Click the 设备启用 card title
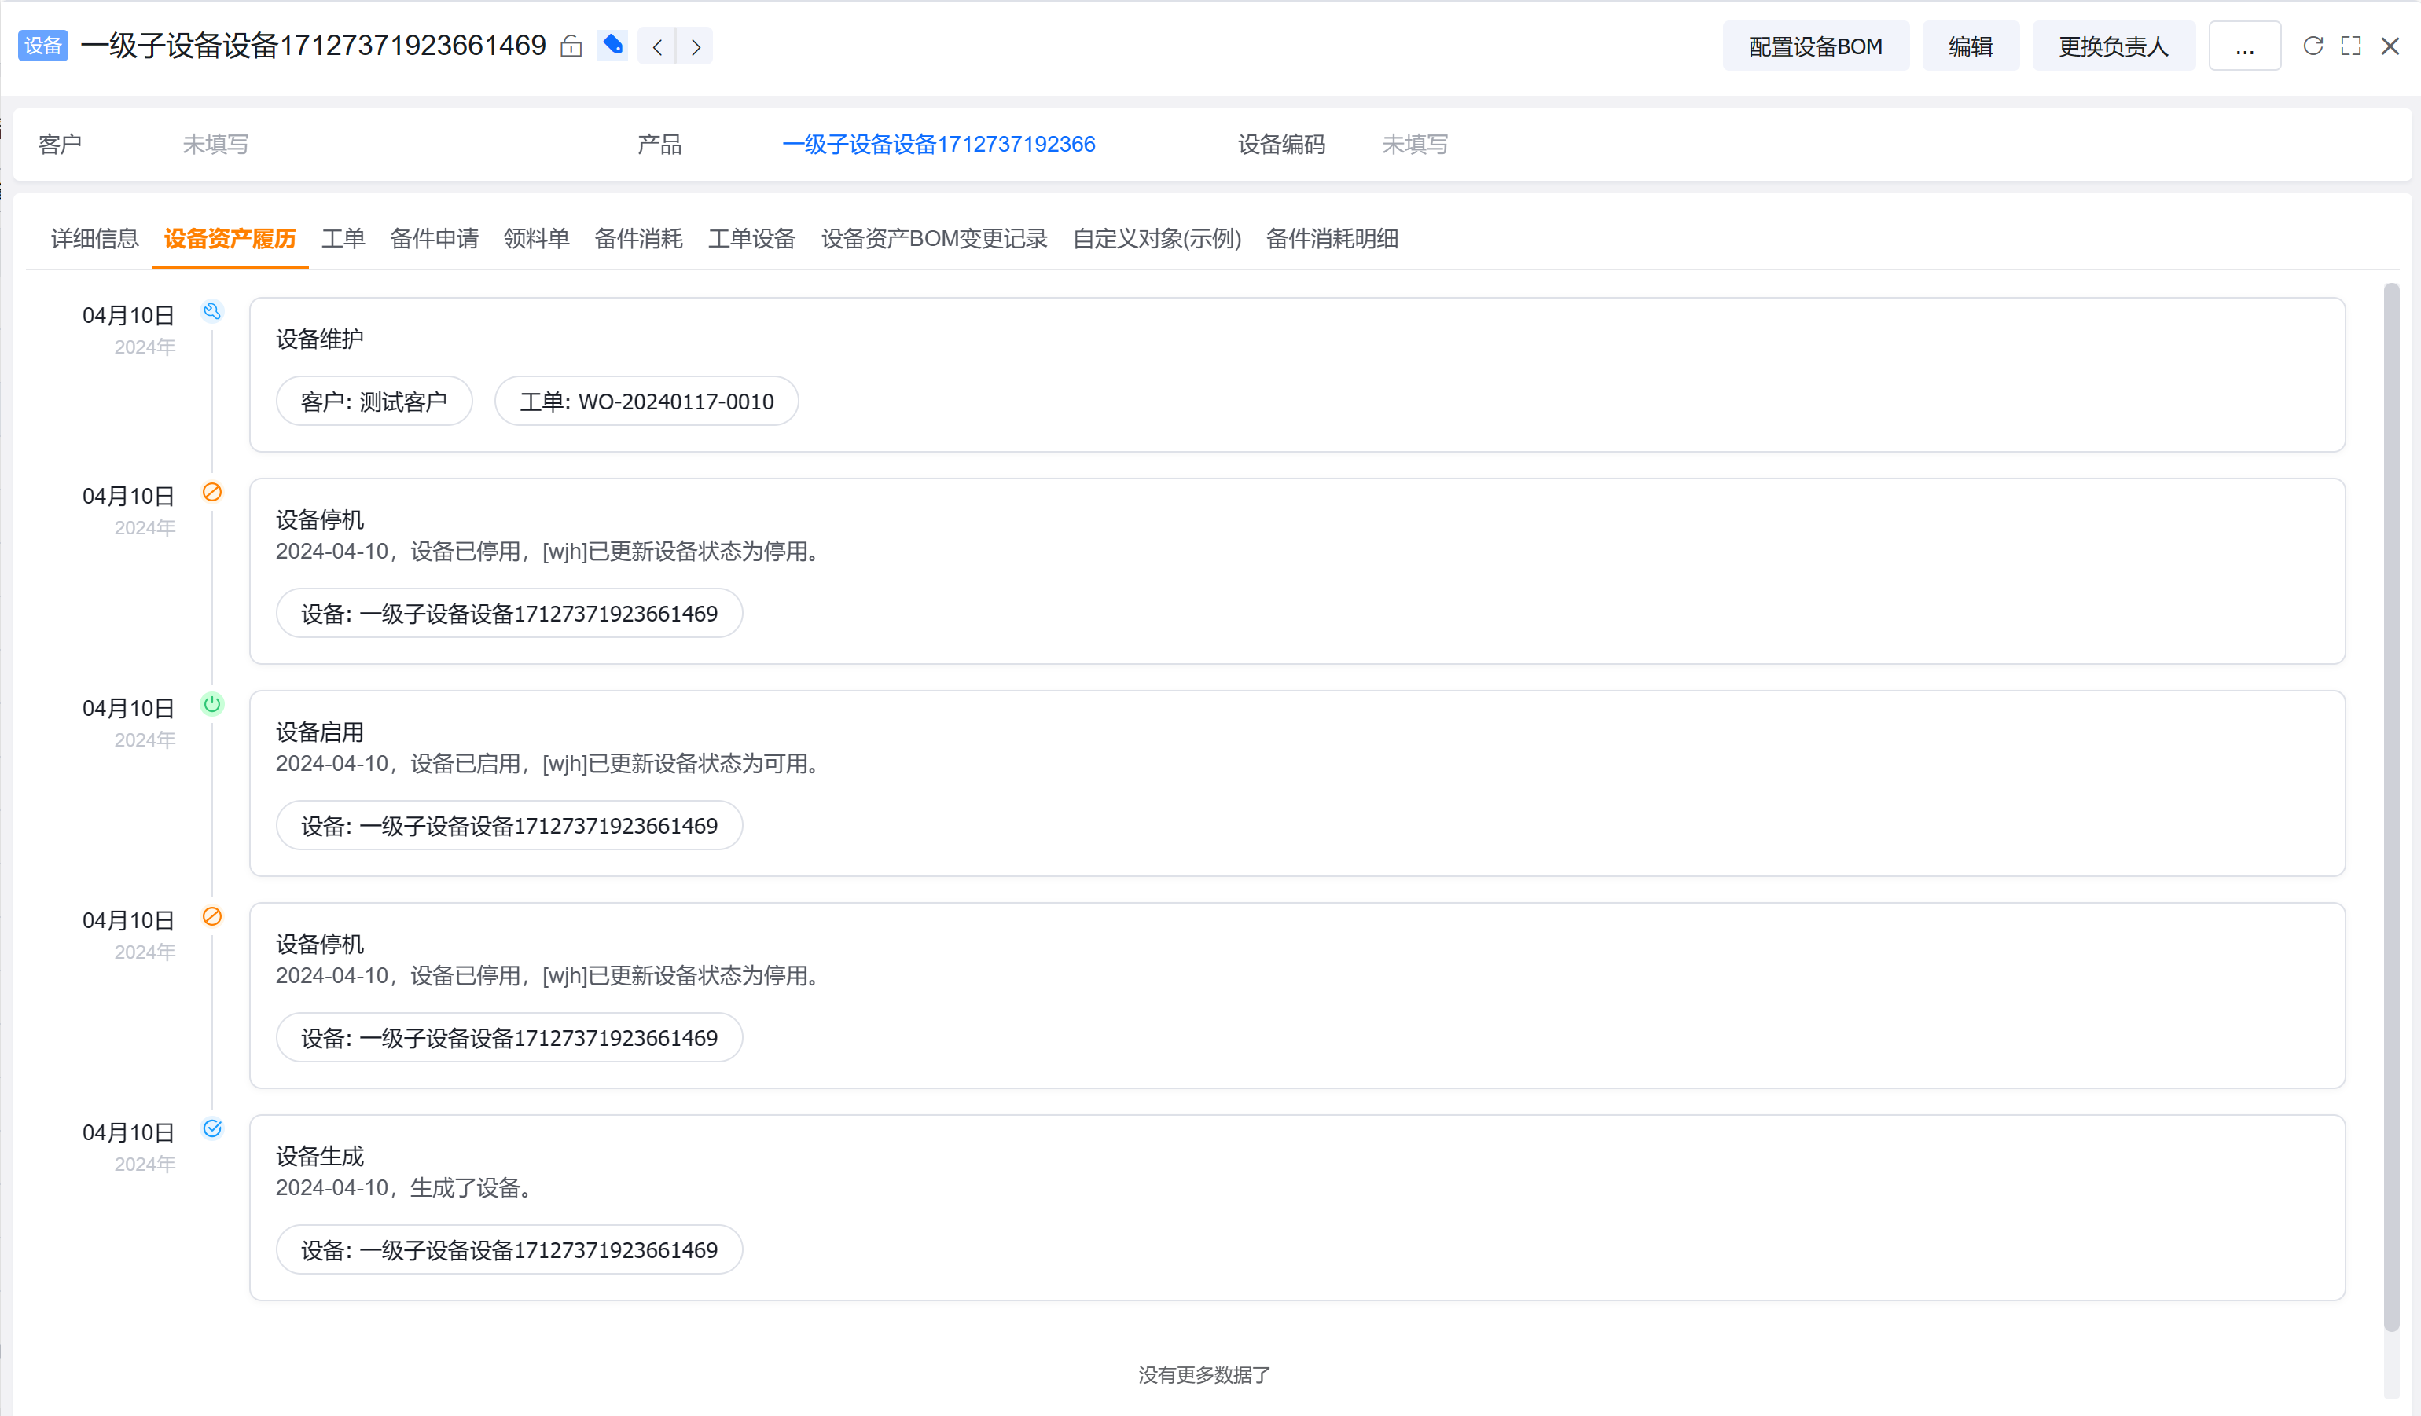The image size is (2421, 1416). click(x=320, y=732)
